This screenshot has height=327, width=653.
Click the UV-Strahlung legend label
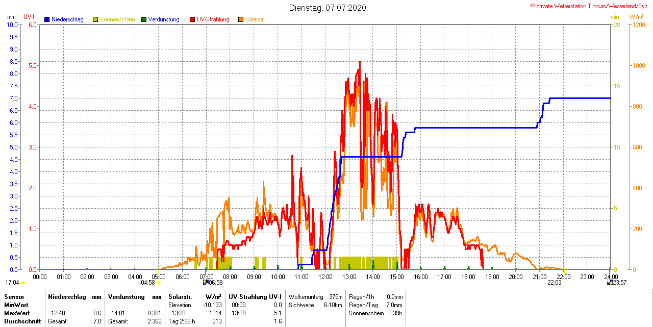coord(213,19)
